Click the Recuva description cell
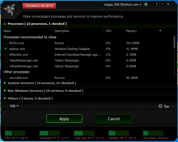178x142 pixels. (x=59, y=78)
